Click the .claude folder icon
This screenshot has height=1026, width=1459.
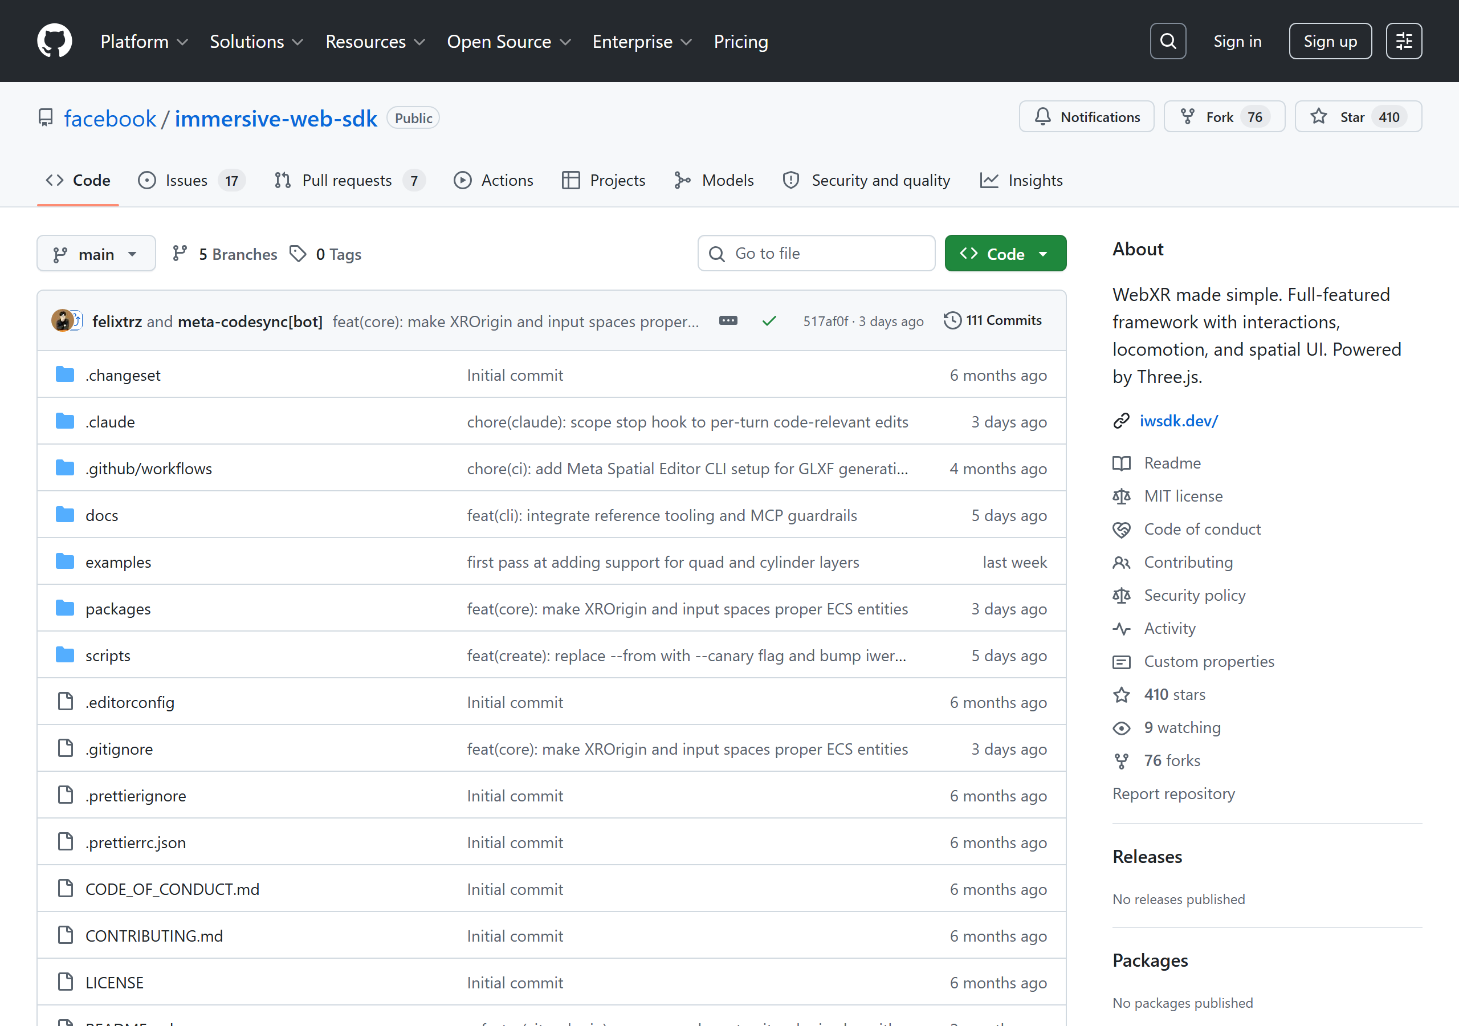pyautogui.click(x=65, y=421)
